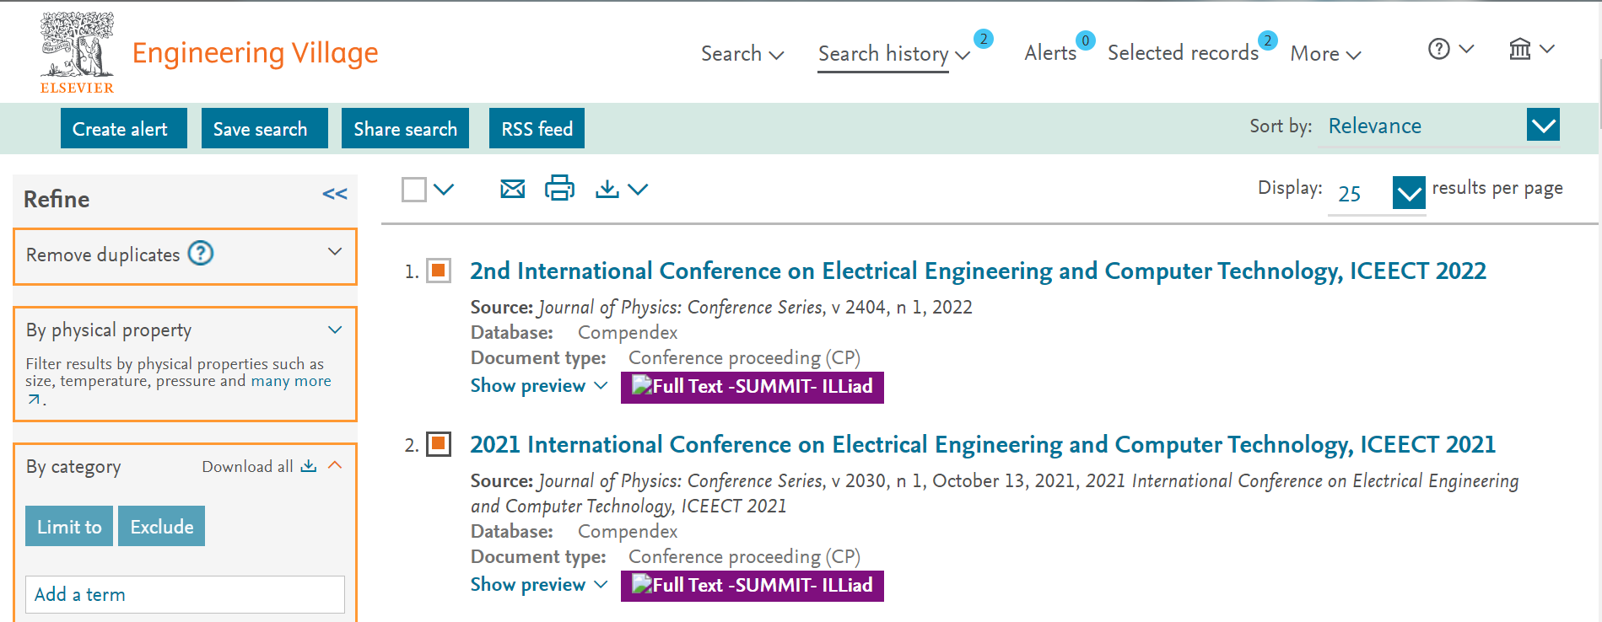Open Selected records
The width and height of the screenshot is (1602, 622).
[1183, 53]
